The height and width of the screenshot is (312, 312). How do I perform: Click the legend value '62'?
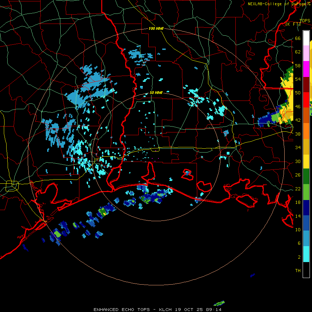(x=298, y=52)
